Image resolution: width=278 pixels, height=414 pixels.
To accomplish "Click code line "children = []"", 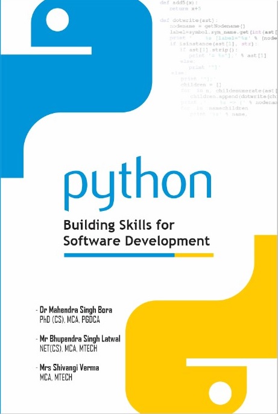I will (x=201, y=85).
